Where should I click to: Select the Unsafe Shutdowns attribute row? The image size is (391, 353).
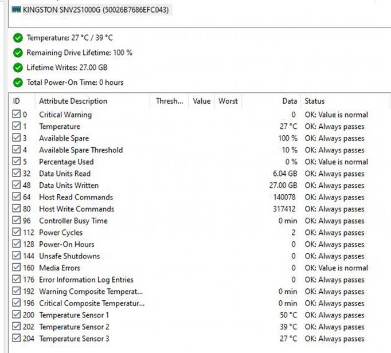tap(200, 256)
